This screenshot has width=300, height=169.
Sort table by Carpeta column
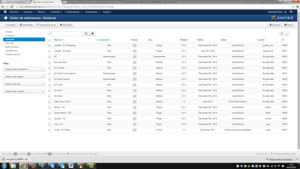point(261,40)
